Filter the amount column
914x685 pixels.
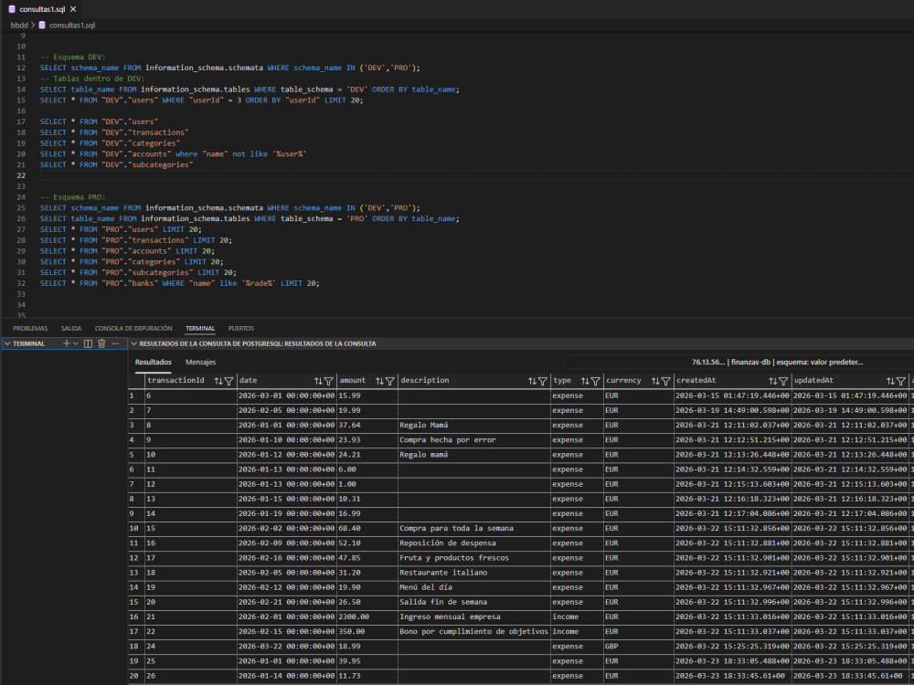click(390, 381)
